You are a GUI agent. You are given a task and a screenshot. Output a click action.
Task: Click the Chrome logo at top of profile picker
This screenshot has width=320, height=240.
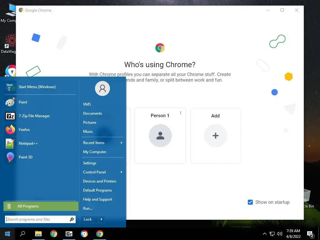160,48
